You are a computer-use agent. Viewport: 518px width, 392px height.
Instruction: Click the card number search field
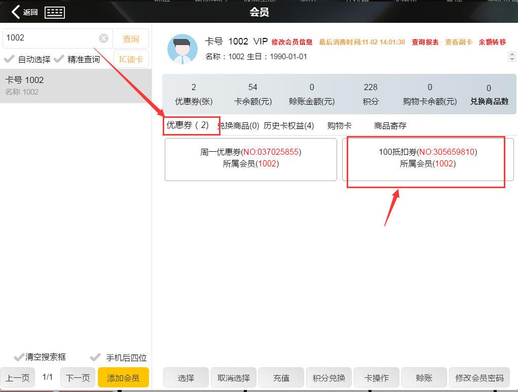[51, 38]
